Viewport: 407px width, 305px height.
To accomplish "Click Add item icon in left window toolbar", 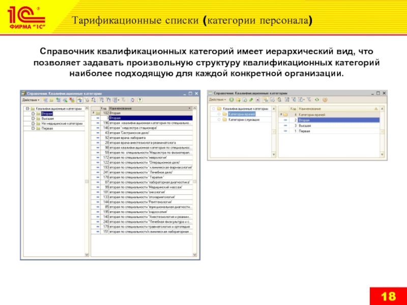I will 45,100.
